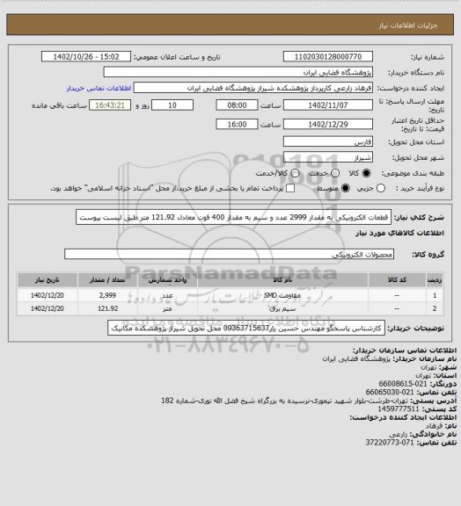
Task: Click the creator phone 37220773-071
Action: [x=390, y=443]
